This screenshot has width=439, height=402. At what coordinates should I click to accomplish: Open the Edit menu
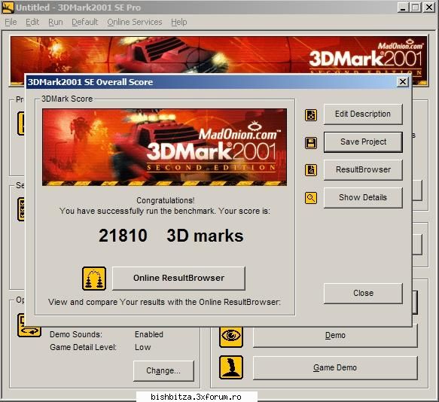(x=32, y=22)
